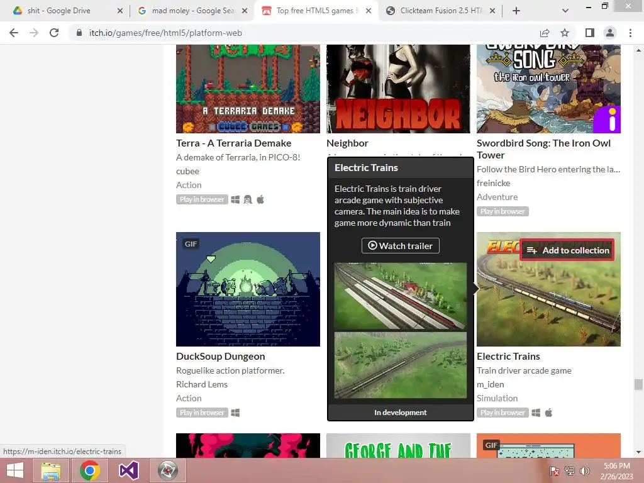
Task: Click Play in browser tag under Electric Trains
Action: pos(502,413)
